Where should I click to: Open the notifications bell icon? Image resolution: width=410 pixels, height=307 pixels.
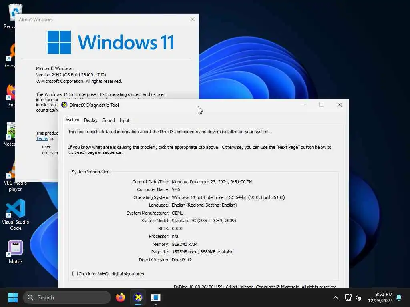point(399,297)
